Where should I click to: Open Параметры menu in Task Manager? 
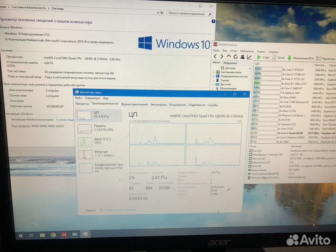click(92, 98)
